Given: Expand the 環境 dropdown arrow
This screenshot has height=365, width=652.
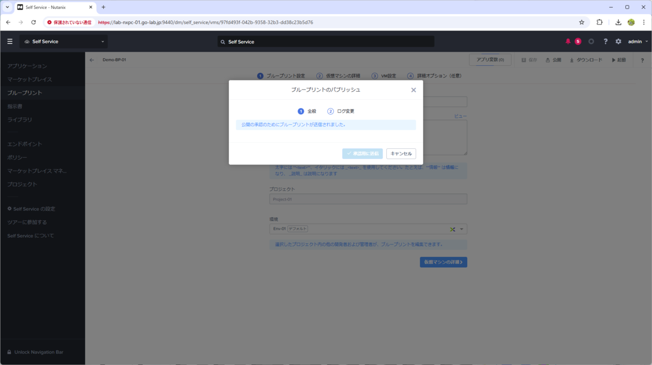Looking at the screenshot, I should [x=462, y=229].
